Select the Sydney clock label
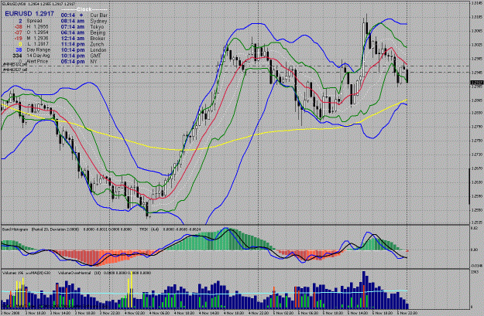The width and height of the screenshot is (484, 316). pos(98,21)
